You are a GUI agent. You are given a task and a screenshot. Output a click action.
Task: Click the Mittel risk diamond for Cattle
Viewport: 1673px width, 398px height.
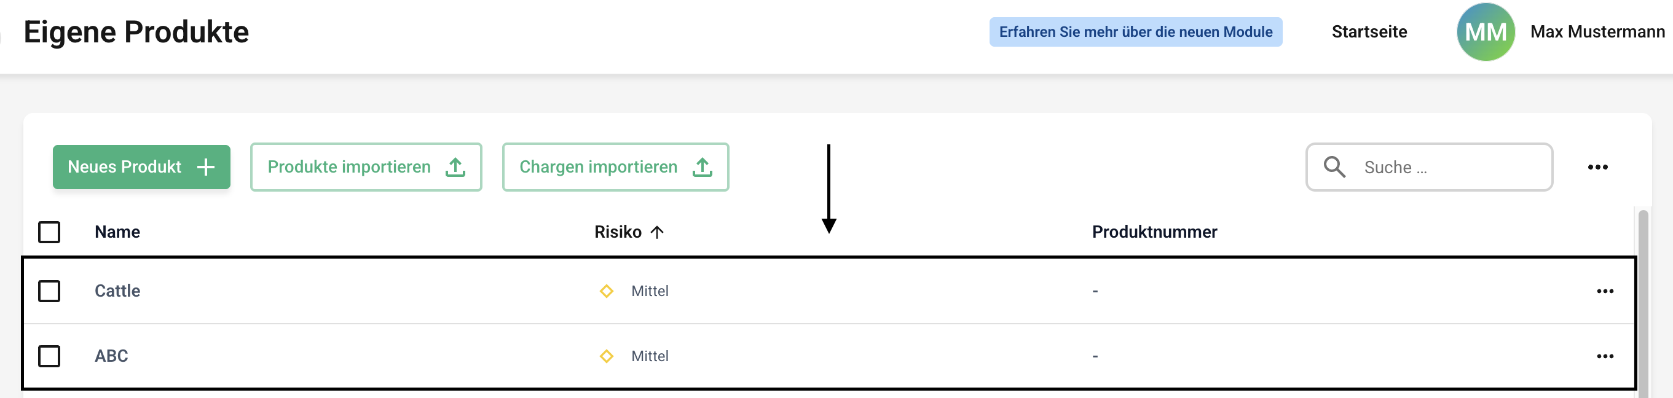pyautogui.click(x=607, y=291)
